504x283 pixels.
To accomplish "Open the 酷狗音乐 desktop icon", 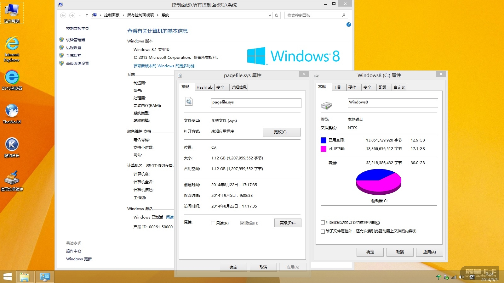I will (12, 147).
